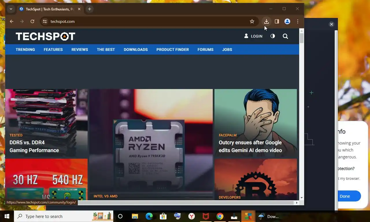Image resolution: width=370 pixels, height=222 pixels.
Task: Click the page vertical scrollbar thumb
Action: click(x=301, y=38)
